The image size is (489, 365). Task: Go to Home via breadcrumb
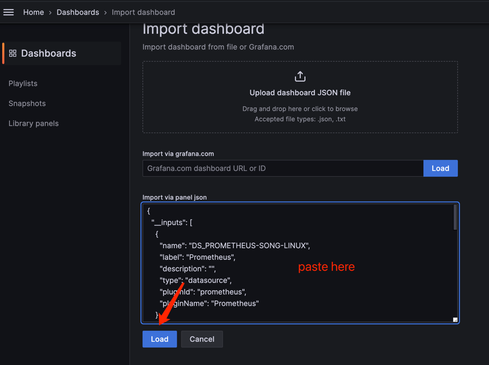point(33,12)
